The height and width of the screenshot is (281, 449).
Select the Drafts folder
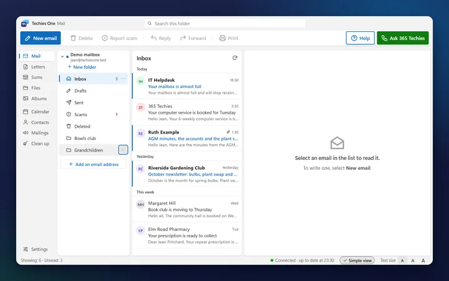94,91
